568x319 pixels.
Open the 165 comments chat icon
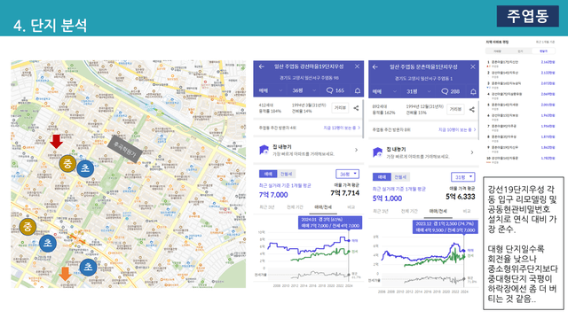click(329, 90)
